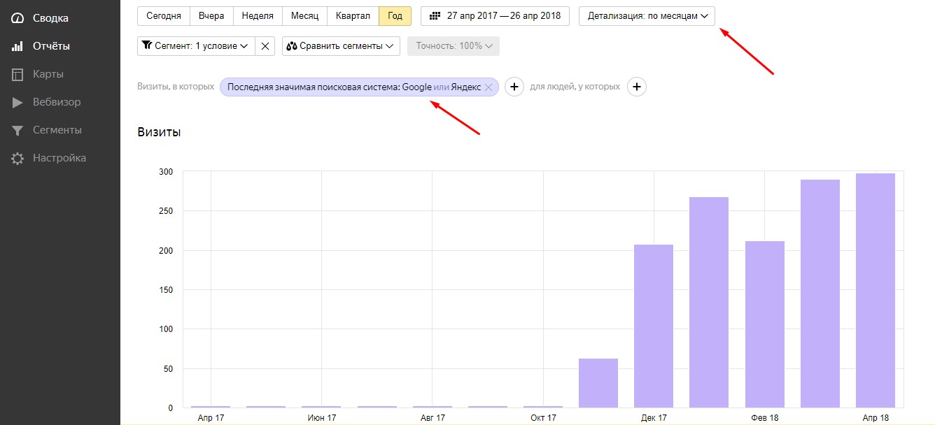Click the Июн 17 axis label

tap(321, 418)
